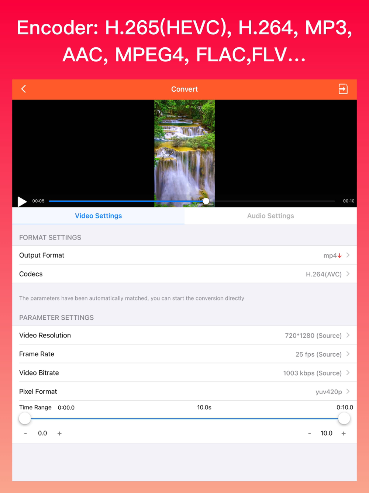Screen dimensions: 369x493
Task: Go back using the left arrow
Action: (24, 89)
